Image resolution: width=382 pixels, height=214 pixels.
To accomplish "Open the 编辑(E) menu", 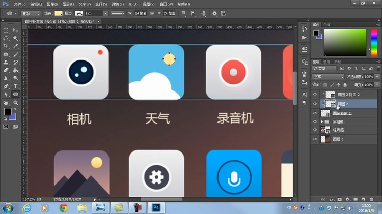I will click(36, 4).
